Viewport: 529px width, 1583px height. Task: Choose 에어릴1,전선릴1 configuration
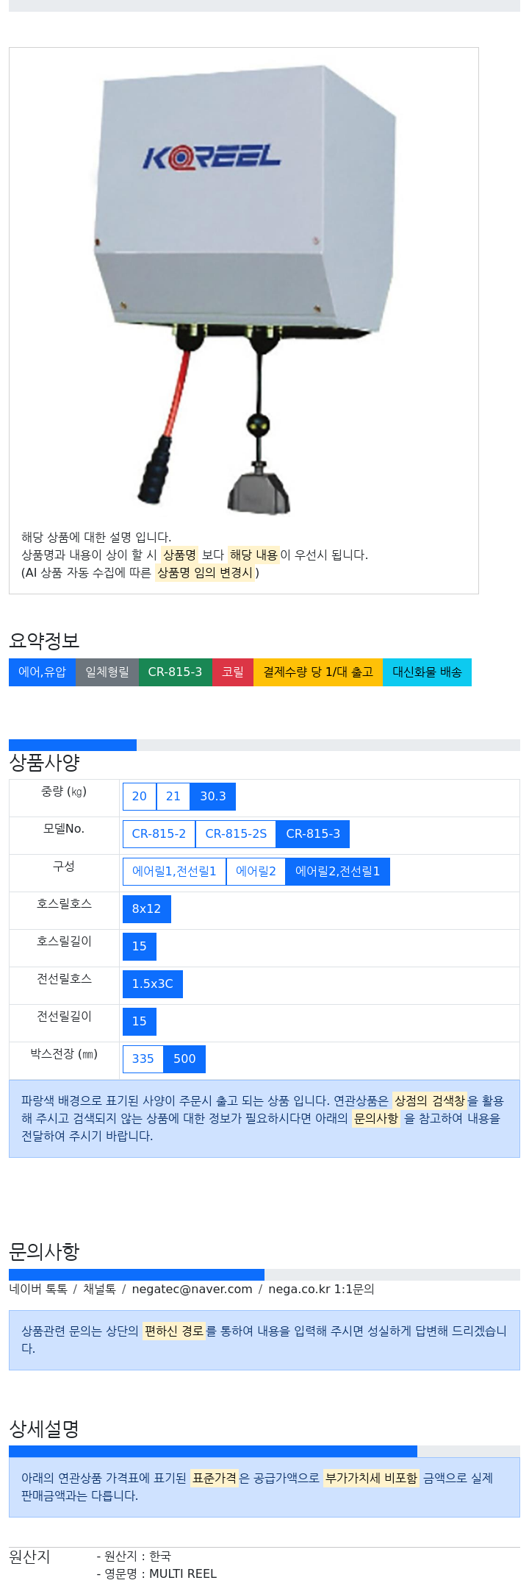coord(174,872)
